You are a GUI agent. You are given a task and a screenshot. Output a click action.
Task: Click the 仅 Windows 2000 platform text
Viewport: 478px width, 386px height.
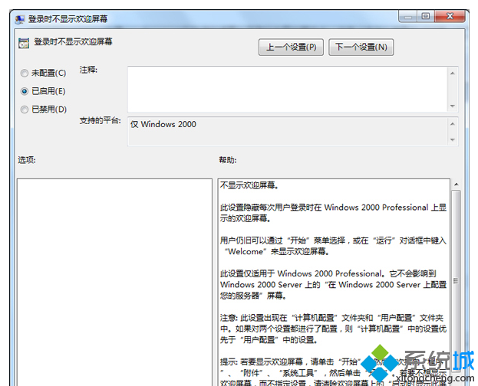(163, 124)
